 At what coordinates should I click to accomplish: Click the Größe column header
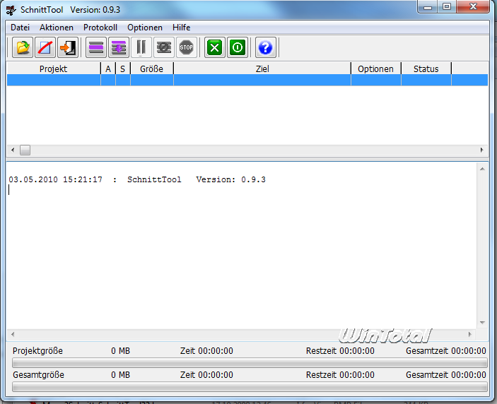[x=152, y=69]
